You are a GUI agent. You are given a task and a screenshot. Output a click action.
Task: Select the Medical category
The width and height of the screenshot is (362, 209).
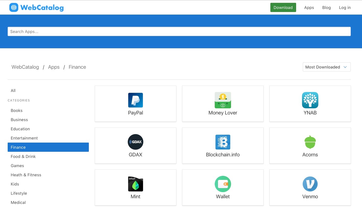click(48, 202)
